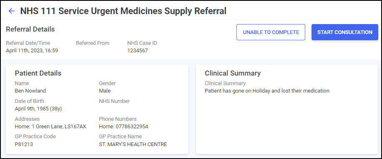This screenshot has width=382, height=159.
Task: Select the GP Practice Code P81213
Action: (x=24, y=144)
